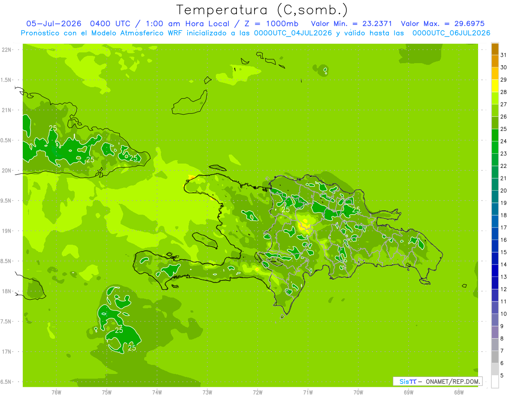Pick the orange swatch between 30 and 31
The height and width of the screenshot is (398, 515).
[495, 61]
